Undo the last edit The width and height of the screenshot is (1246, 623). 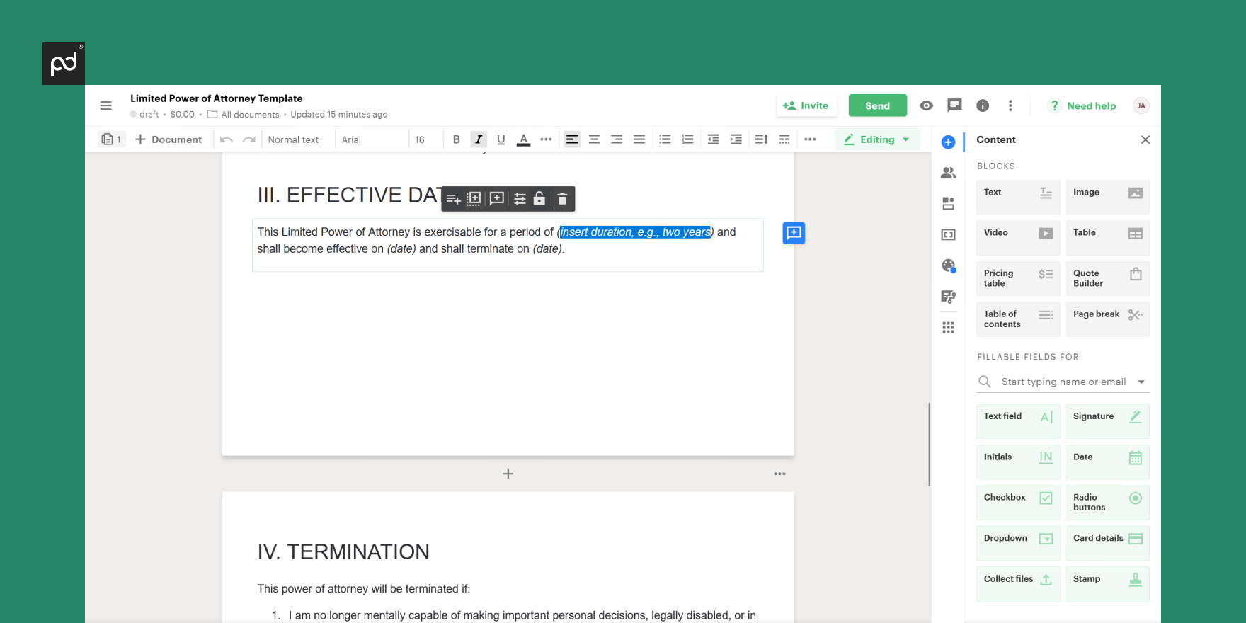(x=227, y=139)
